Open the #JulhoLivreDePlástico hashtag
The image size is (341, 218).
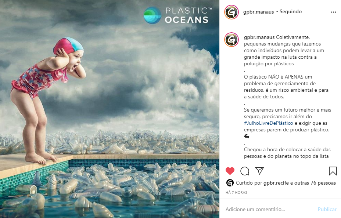[268, 123]
